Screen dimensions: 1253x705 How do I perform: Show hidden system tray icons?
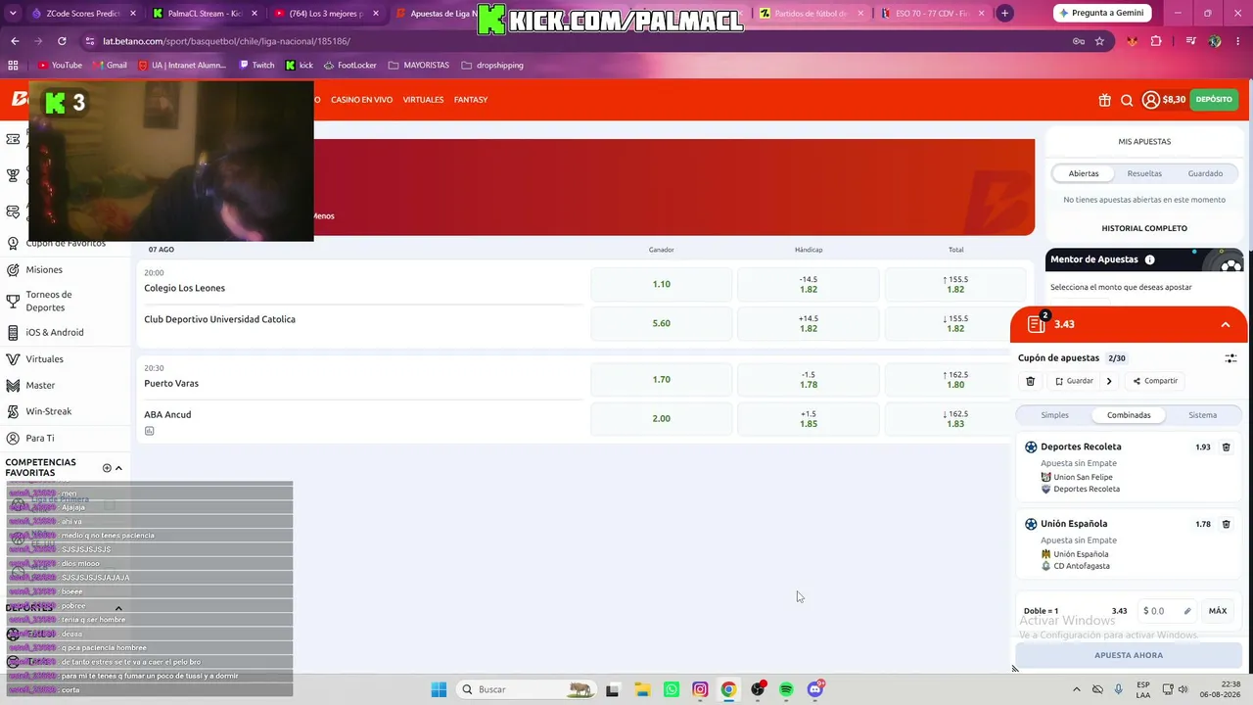(x=1077, y=689)
